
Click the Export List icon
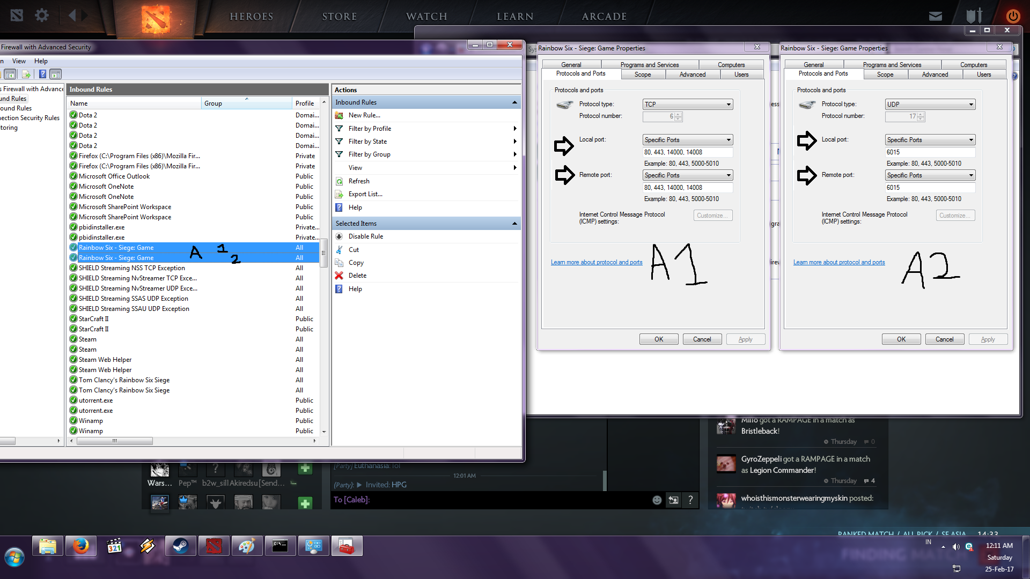339,194
